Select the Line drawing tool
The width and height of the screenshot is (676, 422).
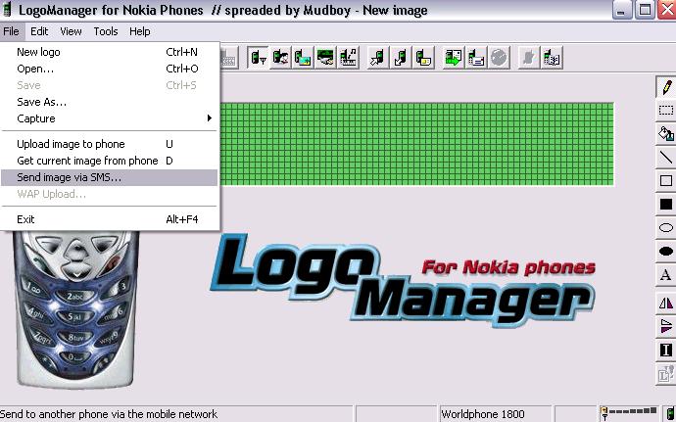click(x=666, y=158)
